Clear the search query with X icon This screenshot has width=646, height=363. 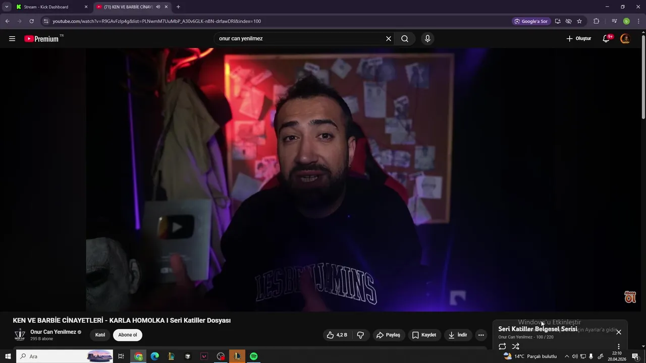tap(389, 38)
